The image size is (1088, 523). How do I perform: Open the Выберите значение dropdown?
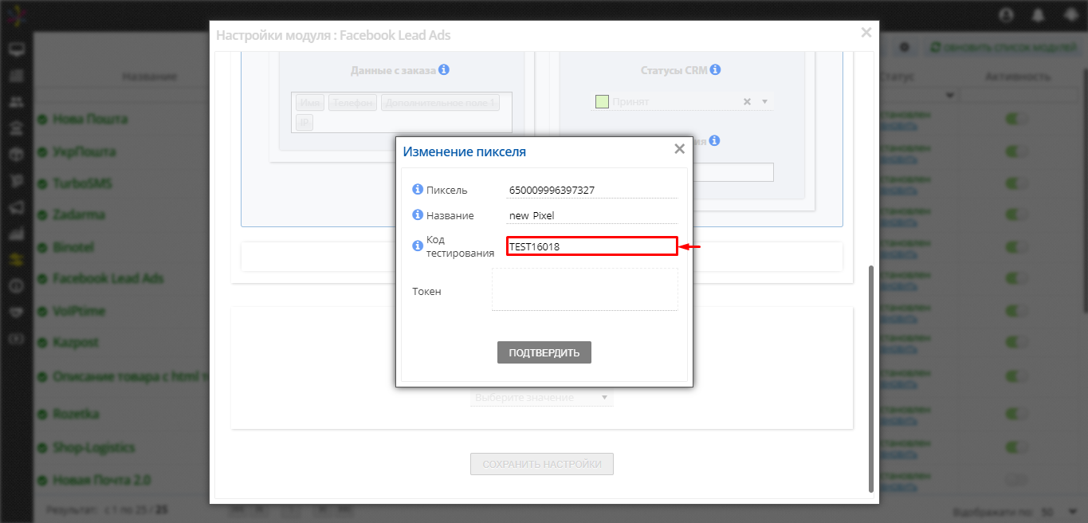[x=542, y=397]
